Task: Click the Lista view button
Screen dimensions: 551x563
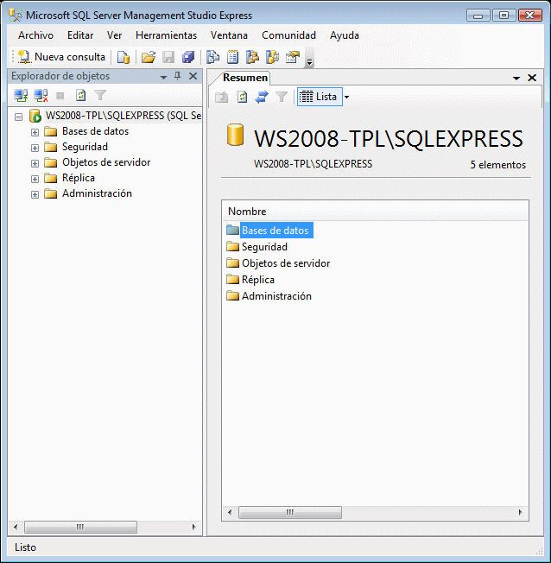Action: (x=320, y=97)
